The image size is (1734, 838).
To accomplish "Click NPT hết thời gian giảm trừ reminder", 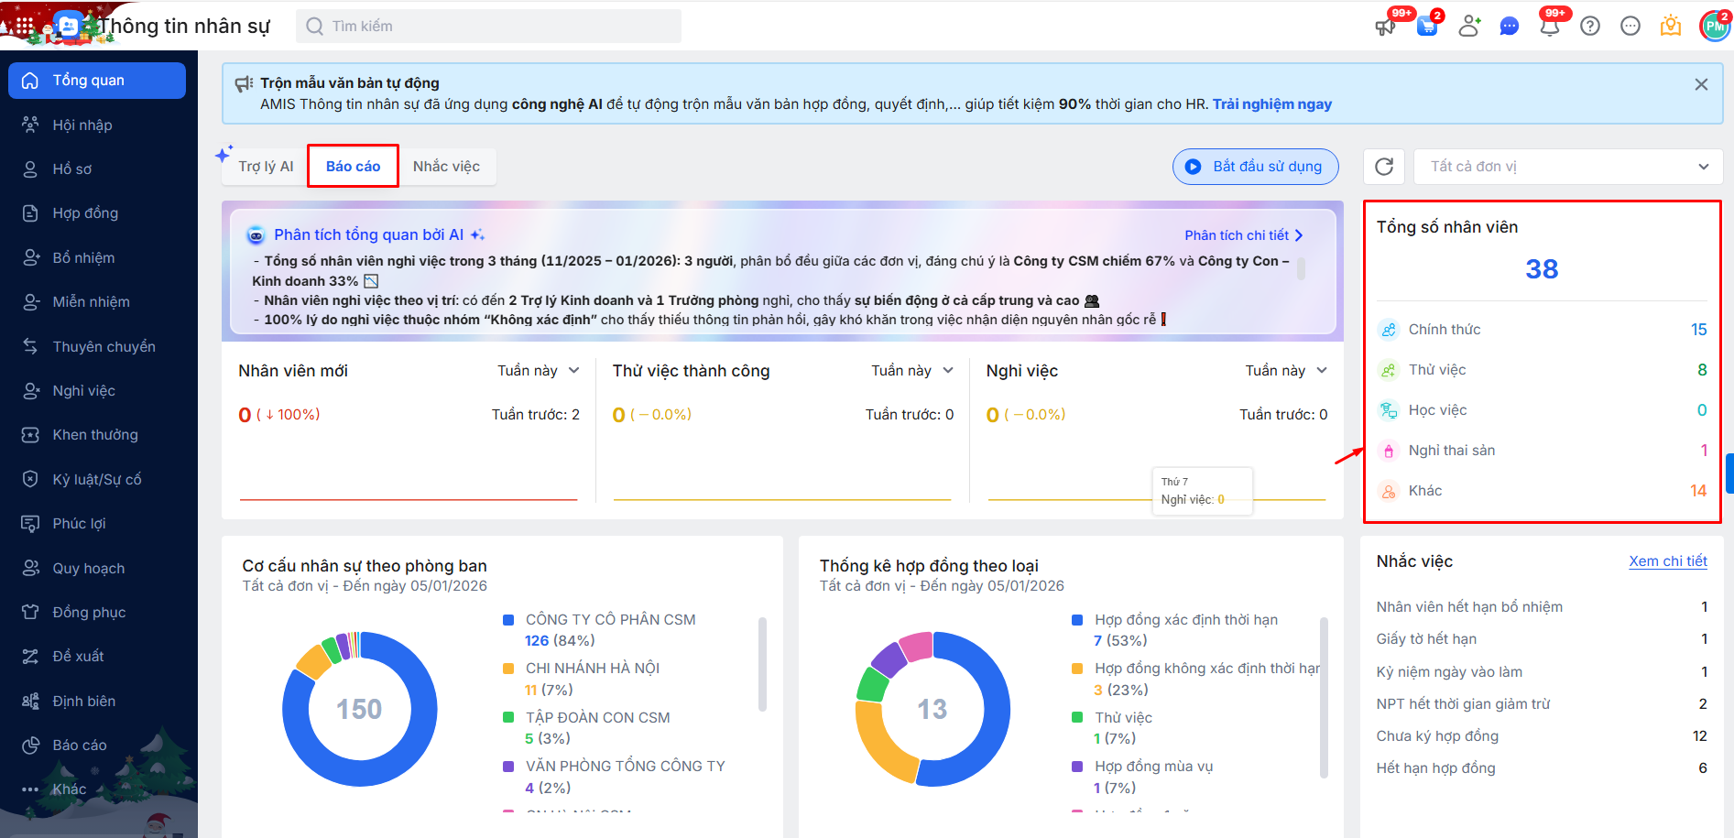I will click(x=1543, y=704).
